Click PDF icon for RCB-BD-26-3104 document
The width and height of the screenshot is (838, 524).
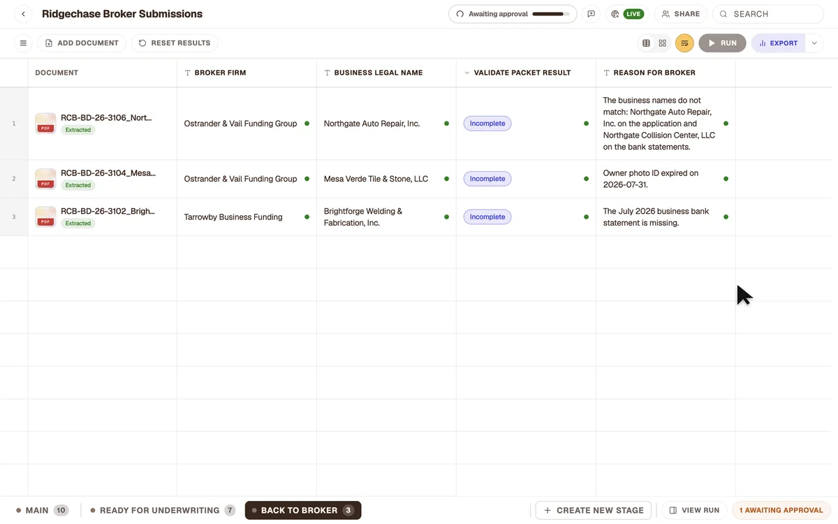point(45,179)
